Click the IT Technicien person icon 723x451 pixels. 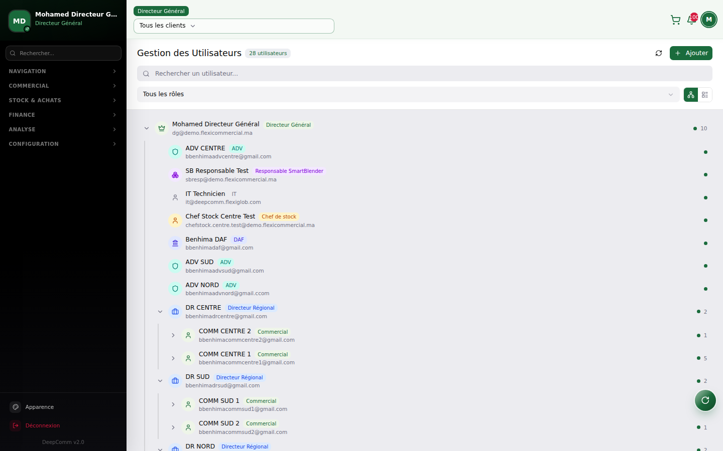pyautogui.click(x=175, y=197)
